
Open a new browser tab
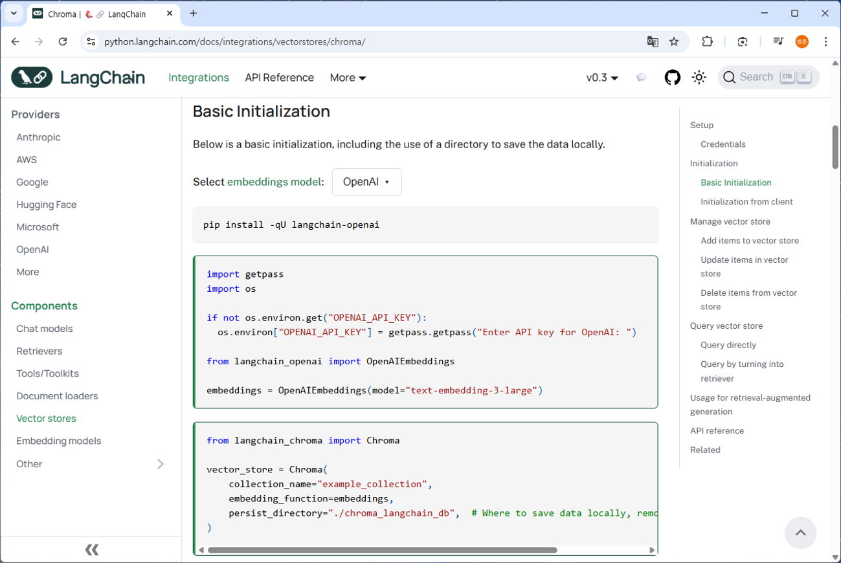click(x=194, y=13)
